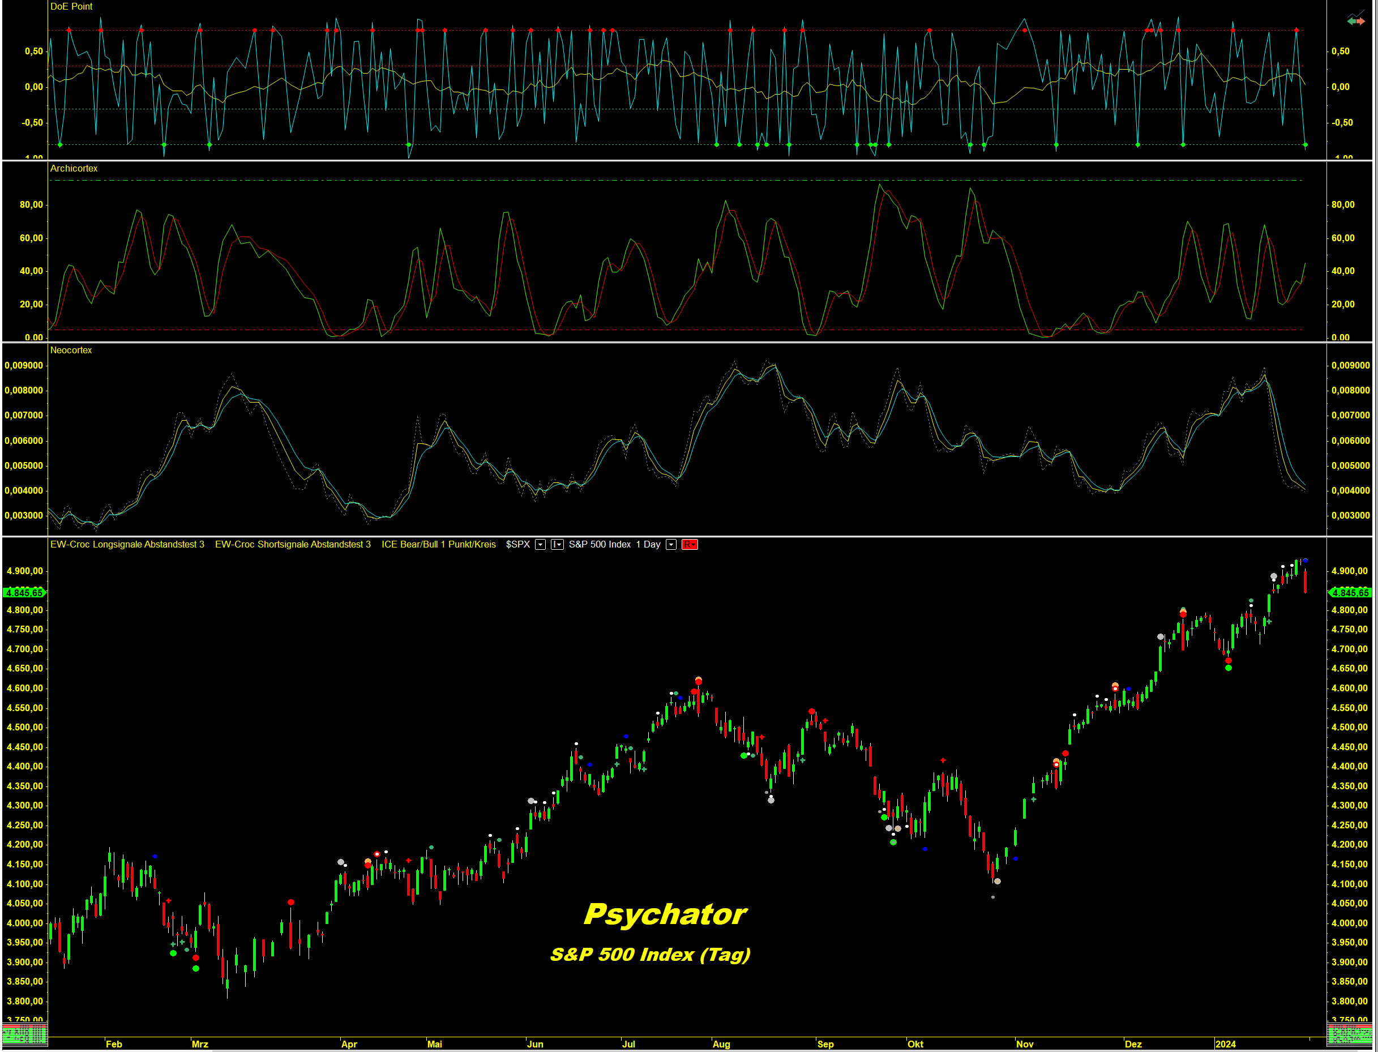
Task: Click the S&P 500 Index 1 Day text
Action: tap(614, 545)
